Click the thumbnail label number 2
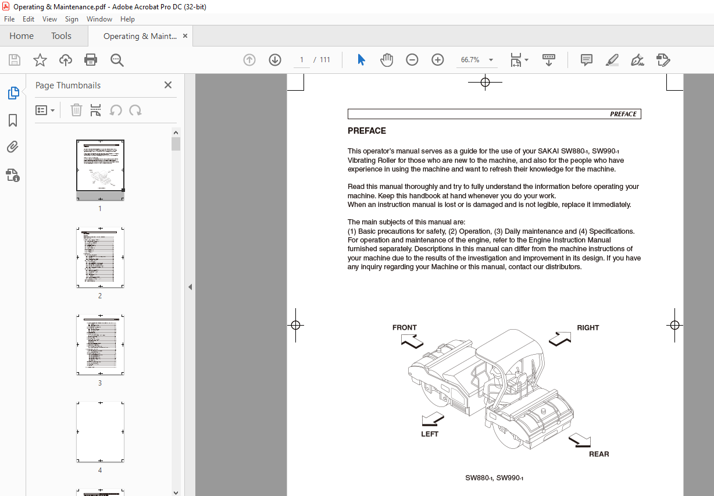This screenshot has width=714, height=496. tap(100, 295)
